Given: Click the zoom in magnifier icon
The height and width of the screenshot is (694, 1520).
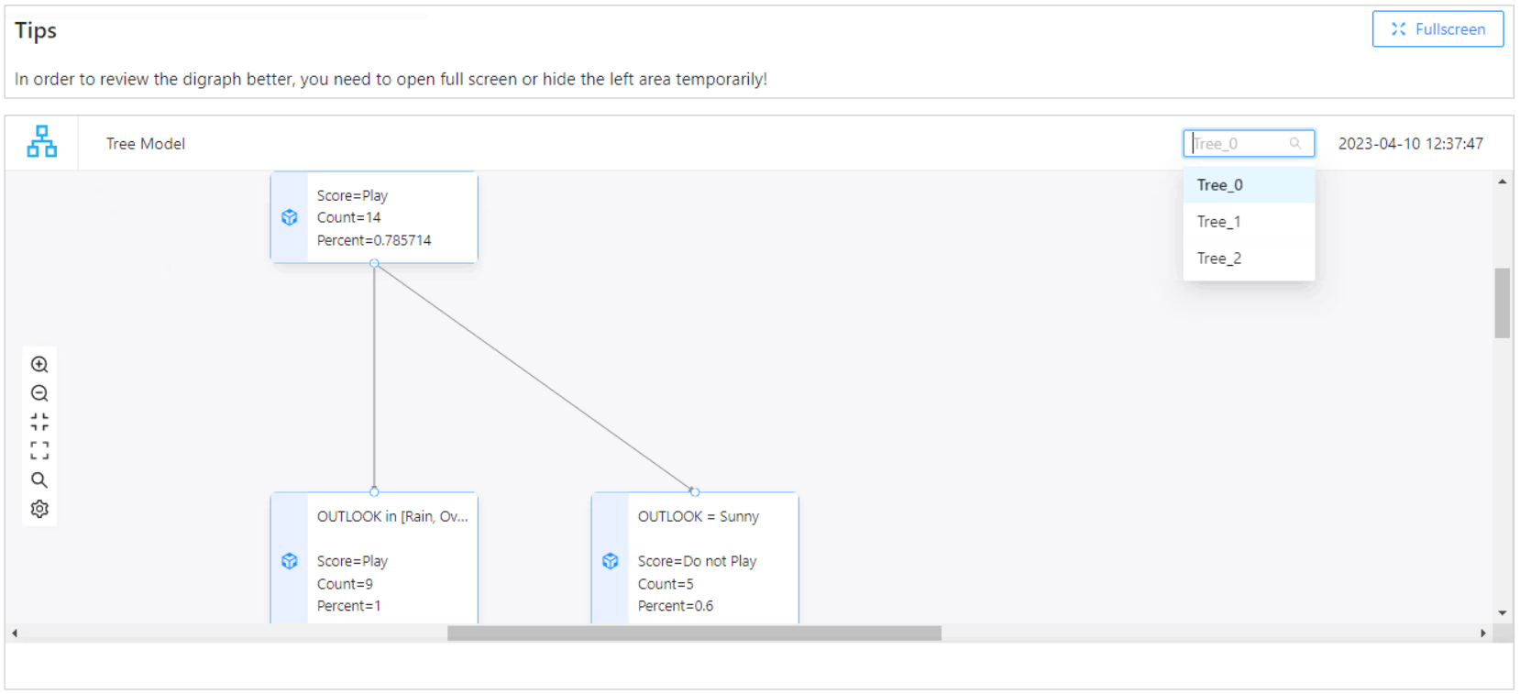Looking at the screenshot, I should (x=39, y=364).
